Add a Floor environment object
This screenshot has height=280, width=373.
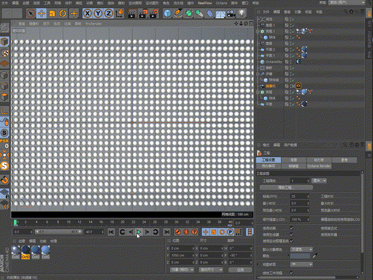tap(220, 13)
